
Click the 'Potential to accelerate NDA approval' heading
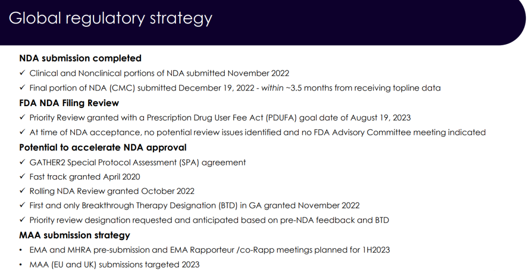[x=103, y=147]
